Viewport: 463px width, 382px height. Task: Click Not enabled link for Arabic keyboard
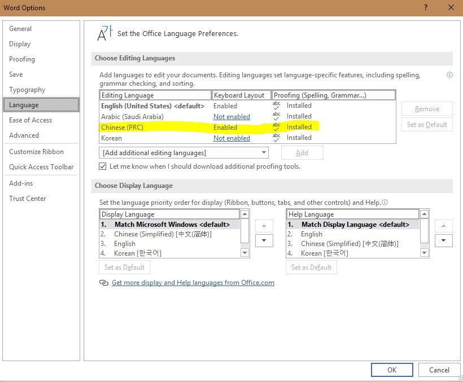click(231, 117)
